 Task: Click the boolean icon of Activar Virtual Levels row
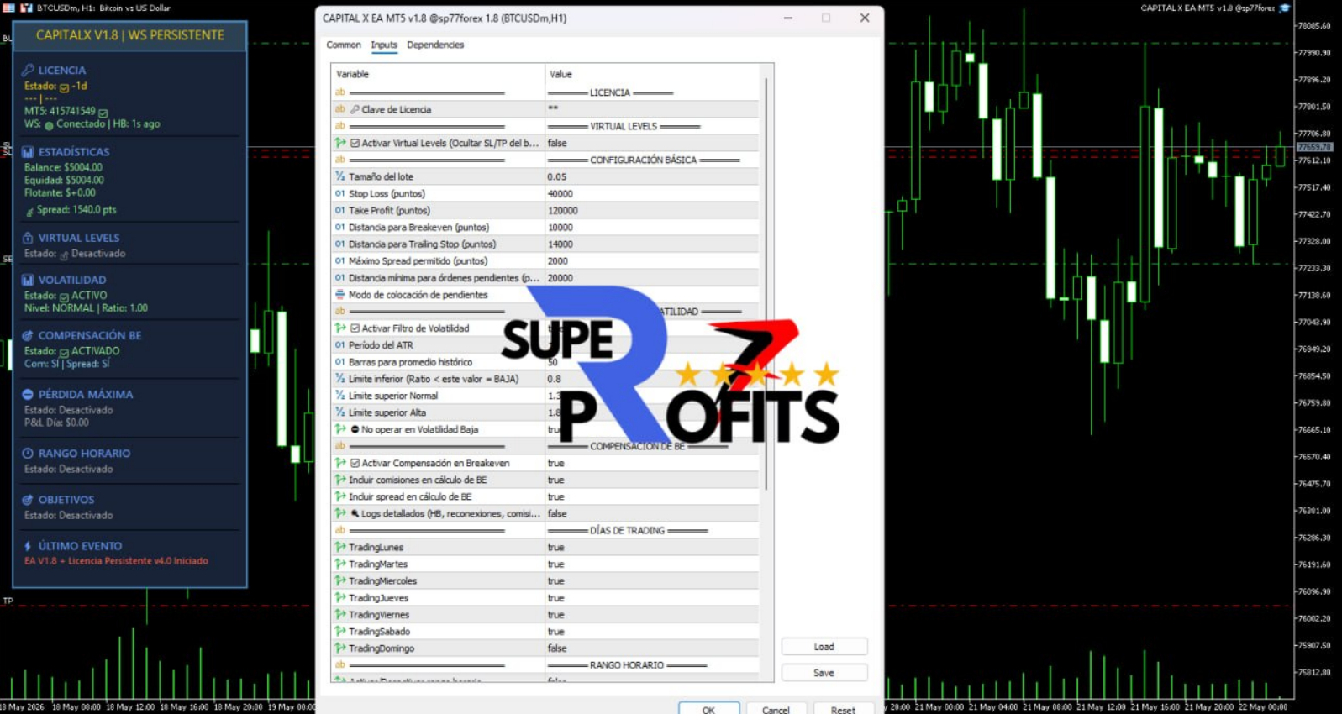340,143
